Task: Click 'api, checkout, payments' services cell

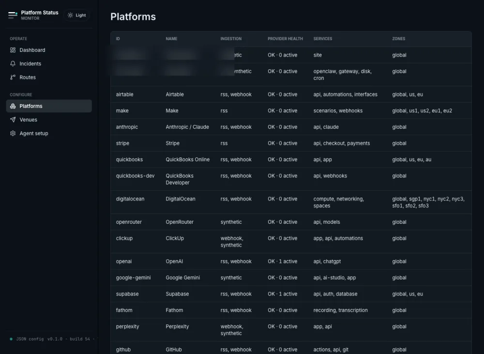Action: [x=342, y=143]
